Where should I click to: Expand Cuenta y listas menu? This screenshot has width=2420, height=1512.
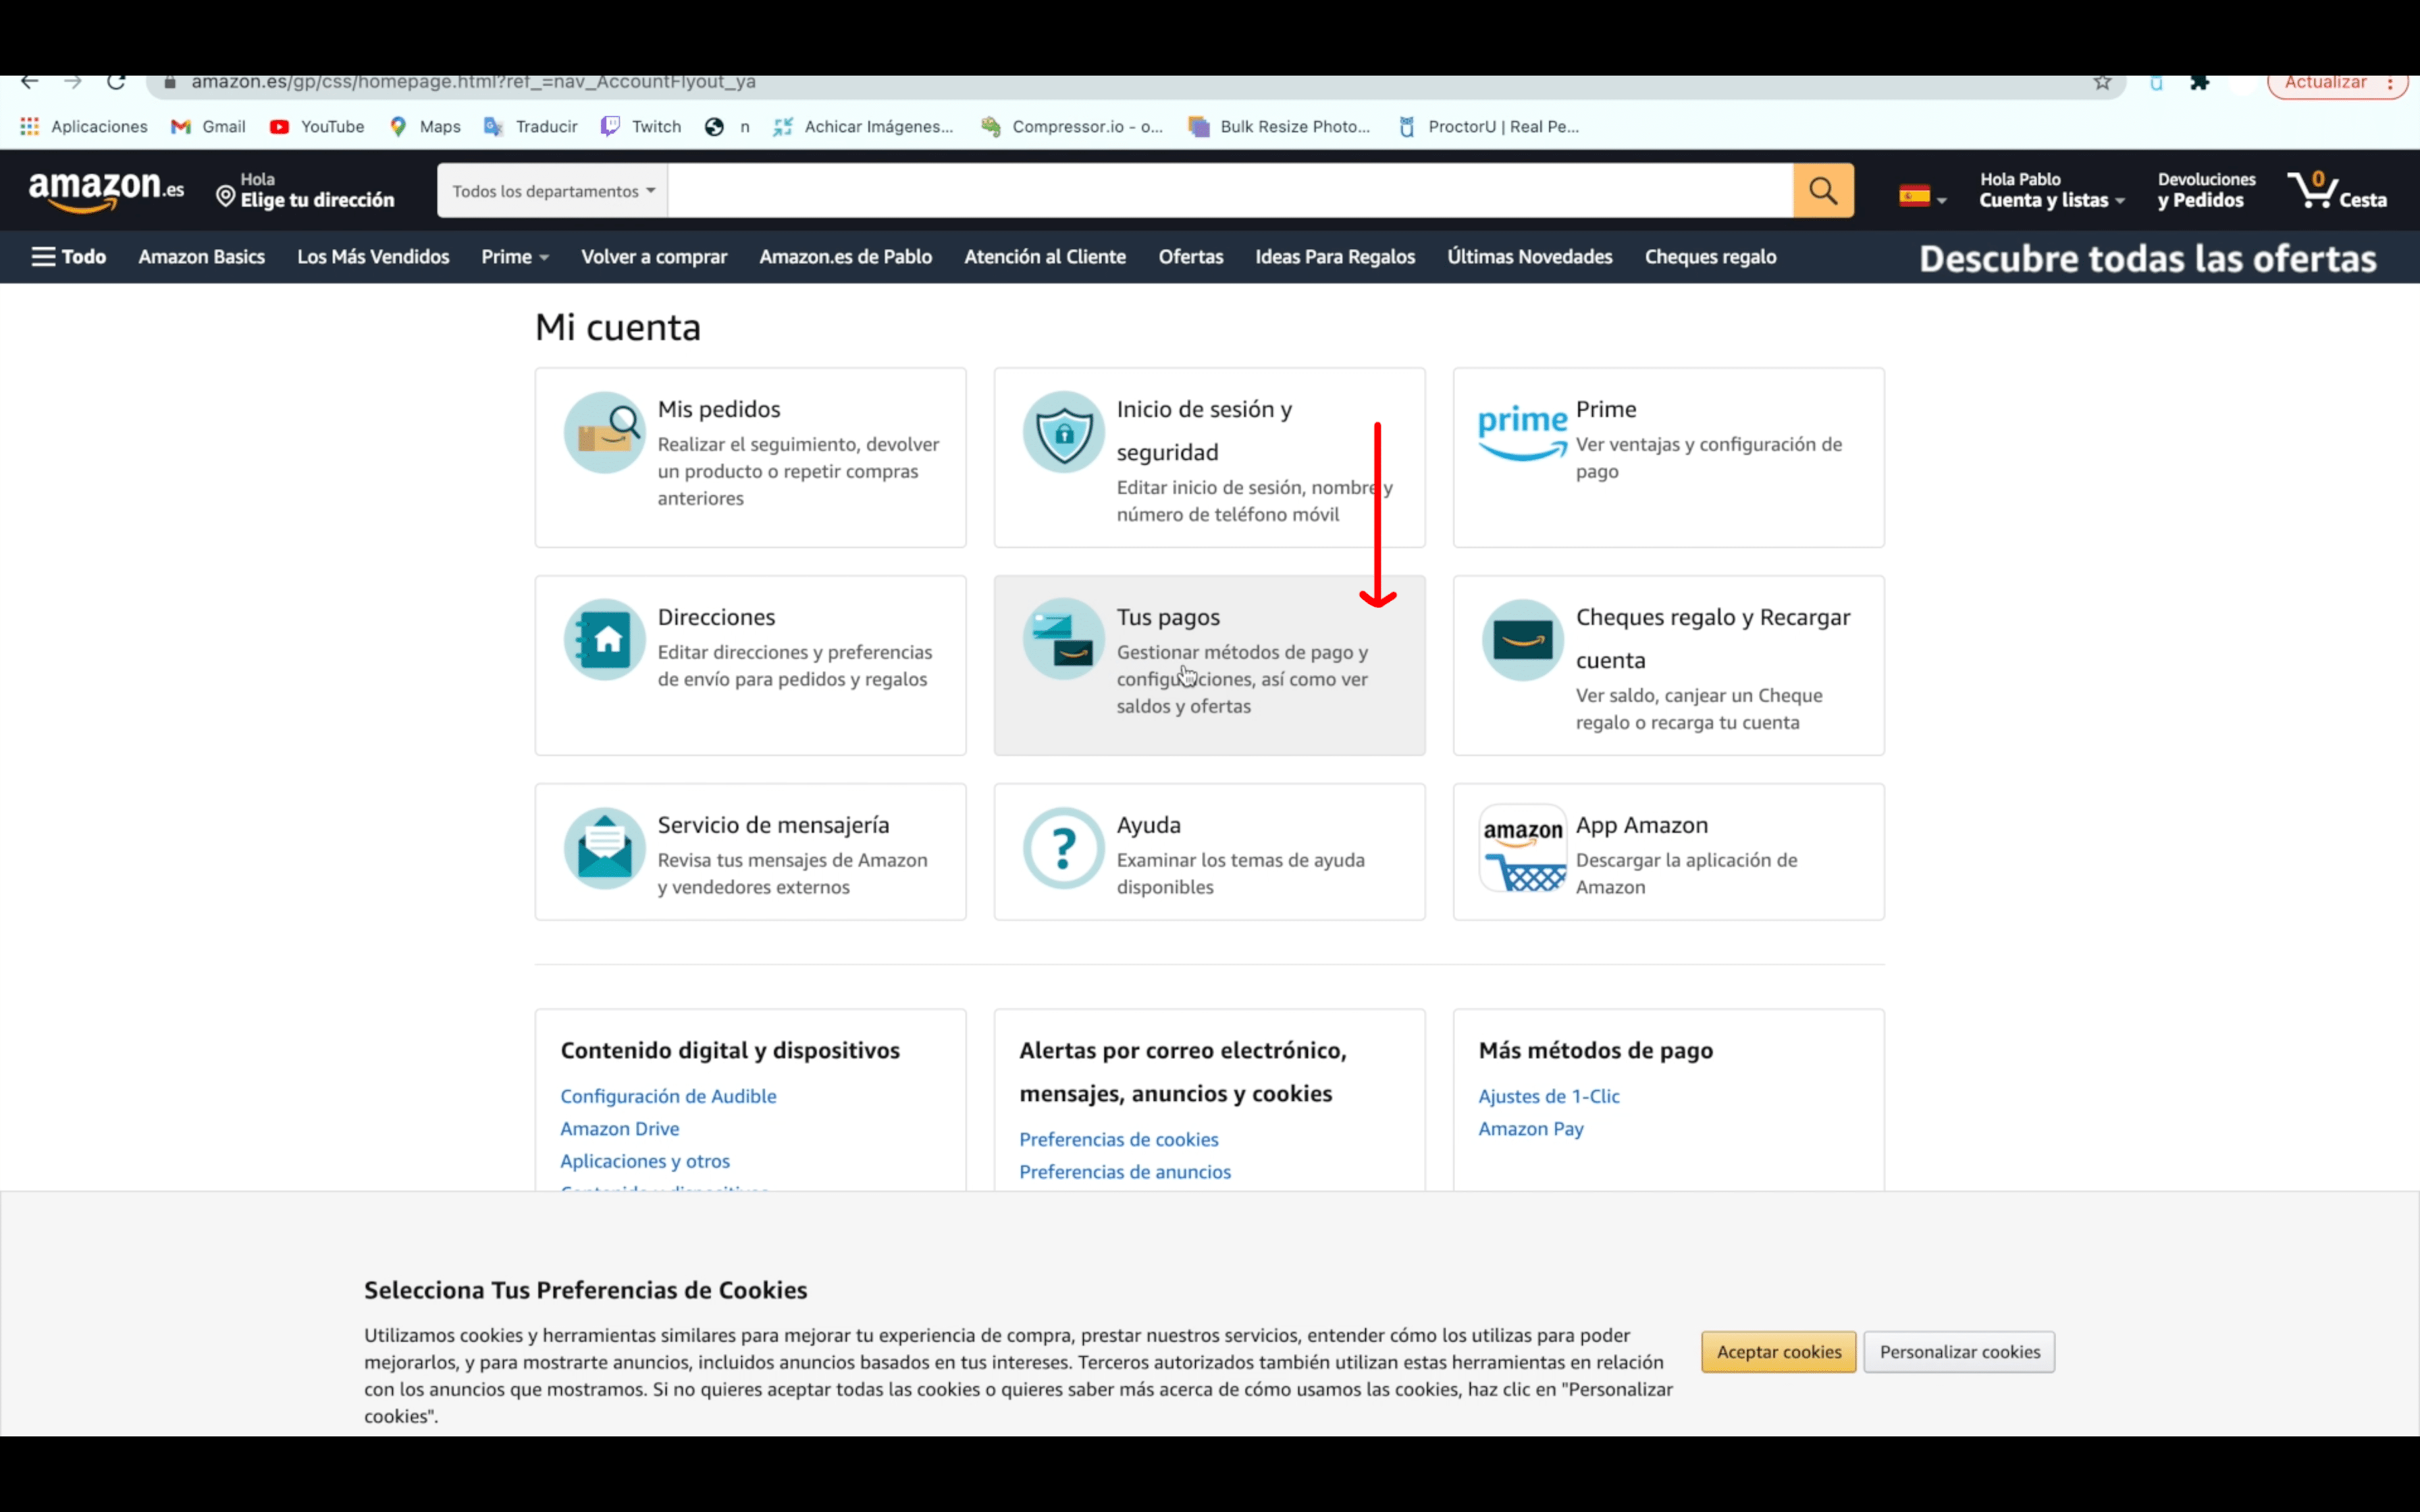(2051, 190)
